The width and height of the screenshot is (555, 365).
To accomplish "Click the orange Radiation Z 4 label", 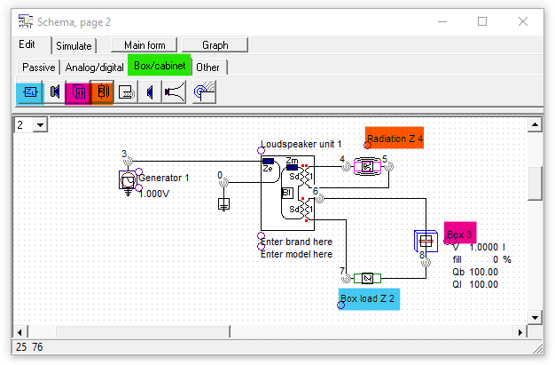I will point(395,138).
